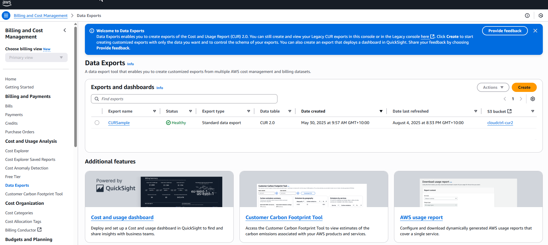Click the Carbon Footprint Tool preview thumbnail
Viewport: 548px width, 245px height.
coord(312,195)
